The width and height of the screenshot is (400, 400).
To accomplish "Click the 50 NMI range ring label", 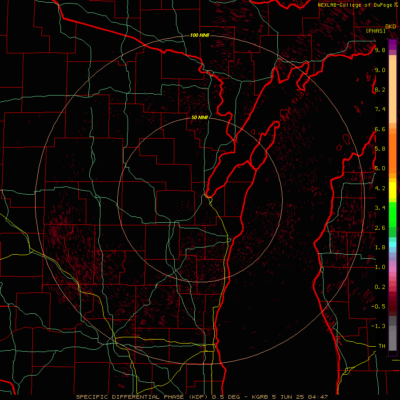I will click(200, 118).
